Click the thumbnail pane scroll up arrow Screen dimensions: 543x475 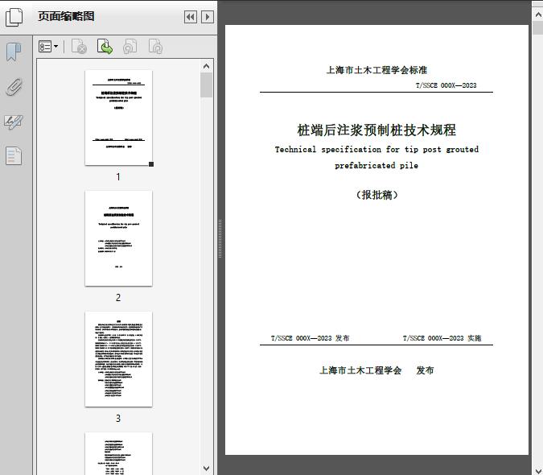pos(207,66)
